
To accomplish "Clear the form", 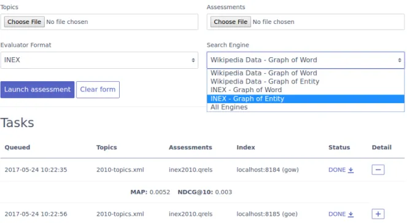I will [98, 90].
